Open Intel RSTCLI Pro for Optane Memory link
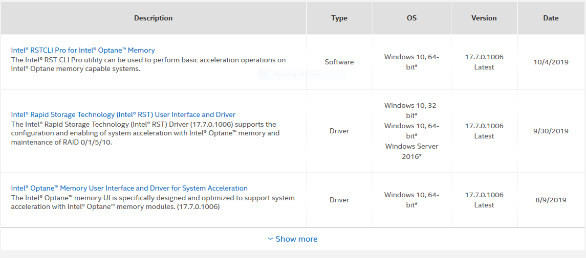Image resolution: width=586 pixels, height=258 pixels. 83,51
